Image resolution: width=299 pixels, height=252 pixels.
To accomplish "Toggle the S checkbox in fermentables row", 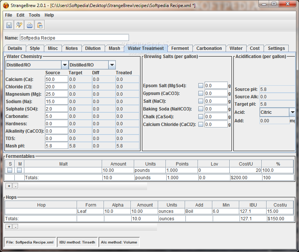I will pyautogui.click(x=10, y=170).
